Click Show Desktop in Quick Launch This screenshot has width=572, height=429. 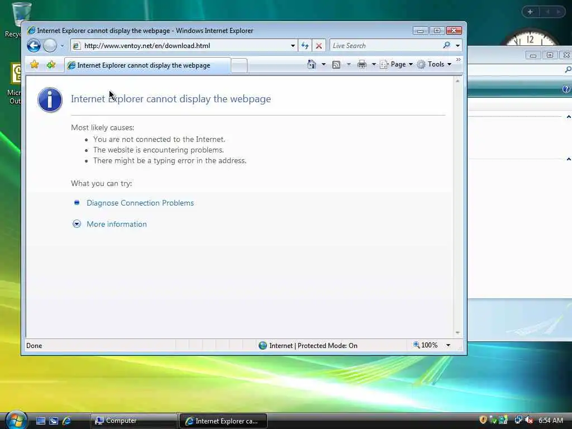tap(40, 421)
